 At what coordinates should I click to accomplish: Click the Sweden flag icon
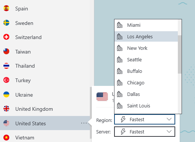coord(6,23)
